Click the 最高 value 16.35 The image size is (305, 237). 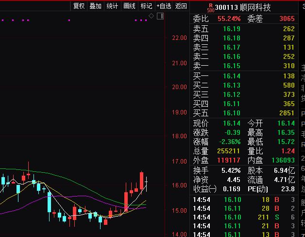click(x=286, y=132)
